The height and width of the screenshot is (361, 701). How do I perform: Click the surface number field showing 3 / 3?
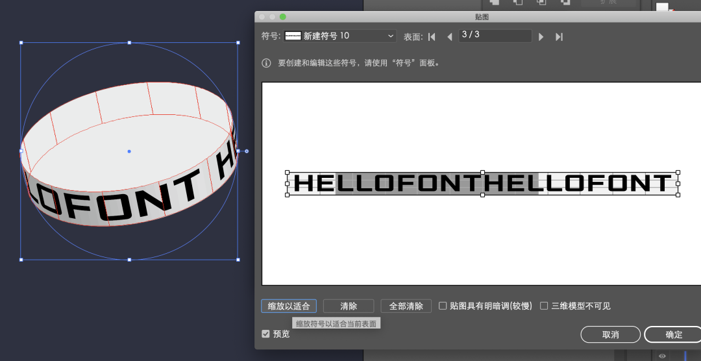coord(495,36)
